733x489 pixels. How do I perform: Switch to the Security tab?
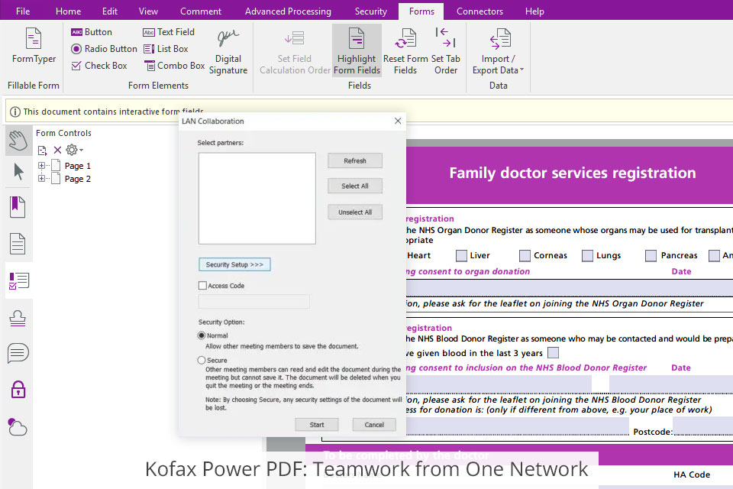(371, 11)
